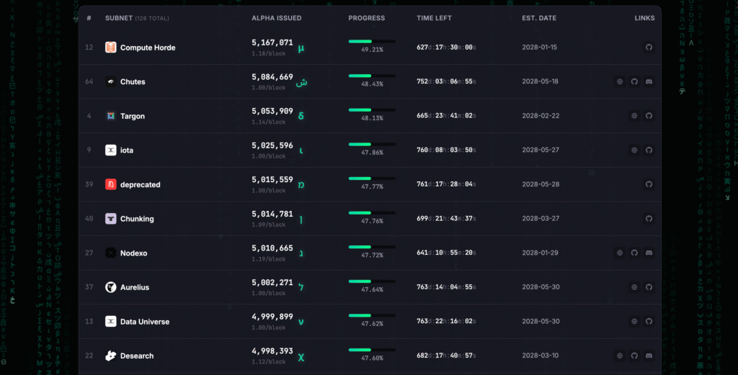Open the Targon GitHub repository icon
This screenshot has height=375, width=738.
click(x=648, y=116)
